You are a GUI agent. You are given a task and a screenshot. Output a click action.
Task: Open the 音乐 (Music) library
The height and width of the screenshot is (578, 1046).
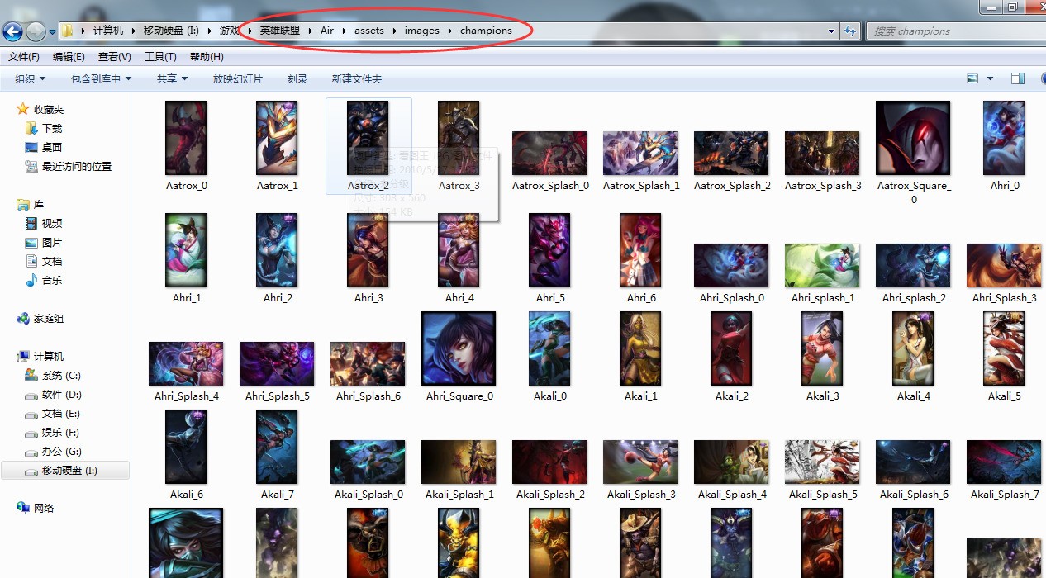[x=51, y=280]
